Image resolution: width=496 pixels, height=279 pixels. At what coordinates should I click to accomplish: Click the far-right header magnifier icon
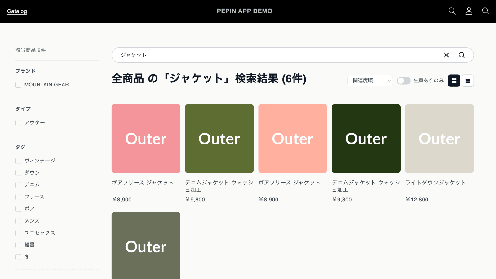[485, 11]
